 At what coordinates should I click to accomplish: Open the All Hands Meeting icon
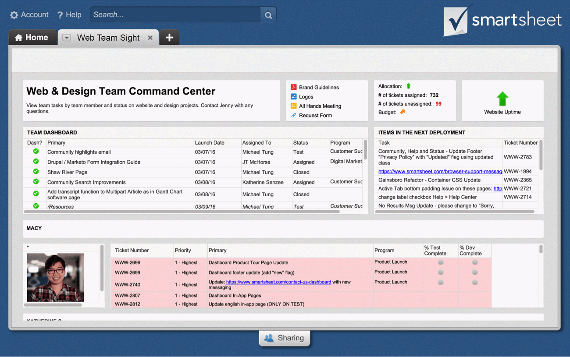[x=294, y=106]
